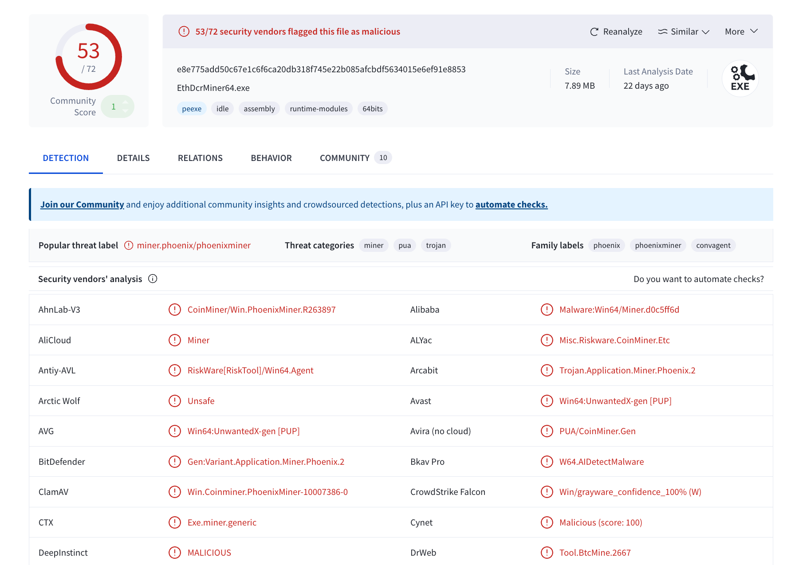
Task: Click alert icon for Alibaba detection
Action: [547, 310]
